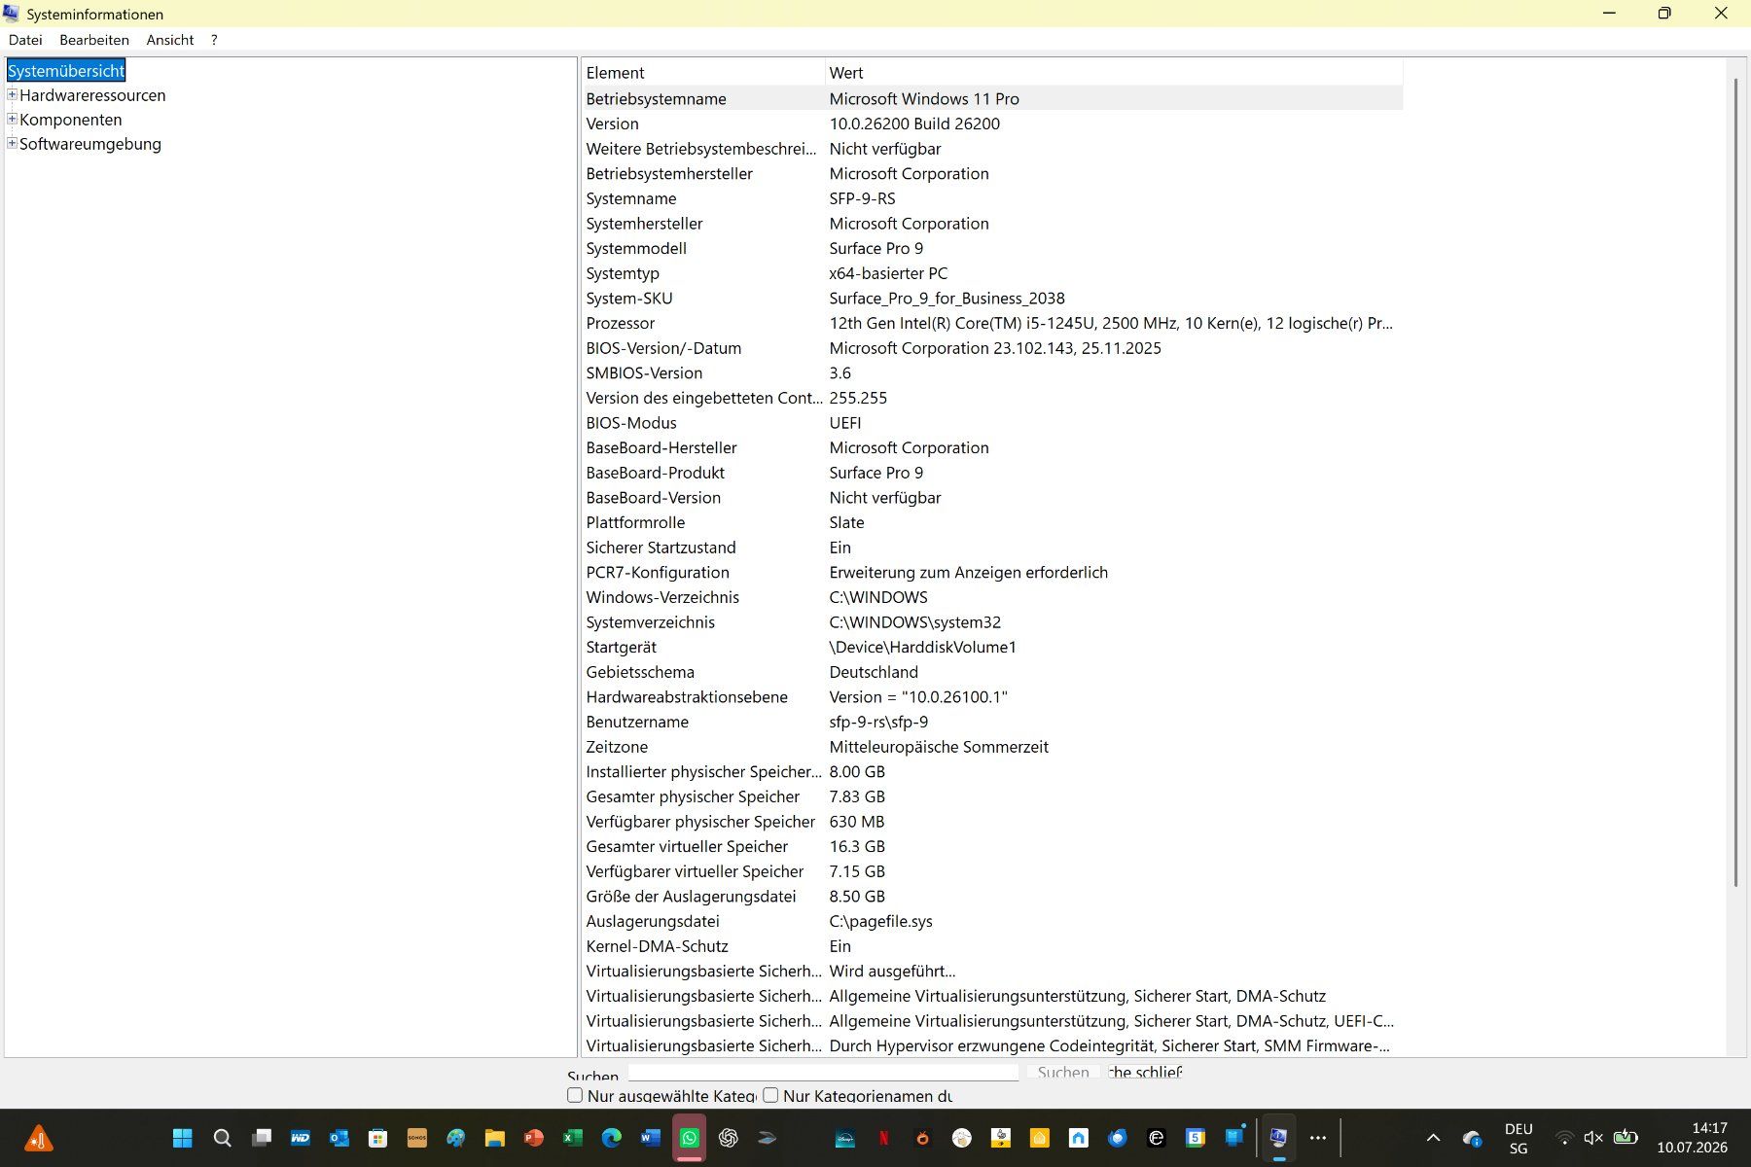Select 'Verfügbarer physischer Speicher' row
1751x1167 pixels.
992,822
